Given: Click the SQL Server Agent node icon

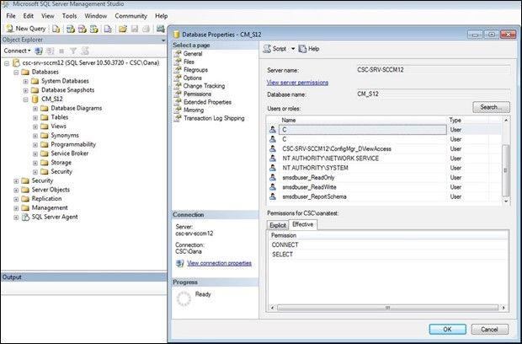Looking at the screenshot, I should (25, 217).
